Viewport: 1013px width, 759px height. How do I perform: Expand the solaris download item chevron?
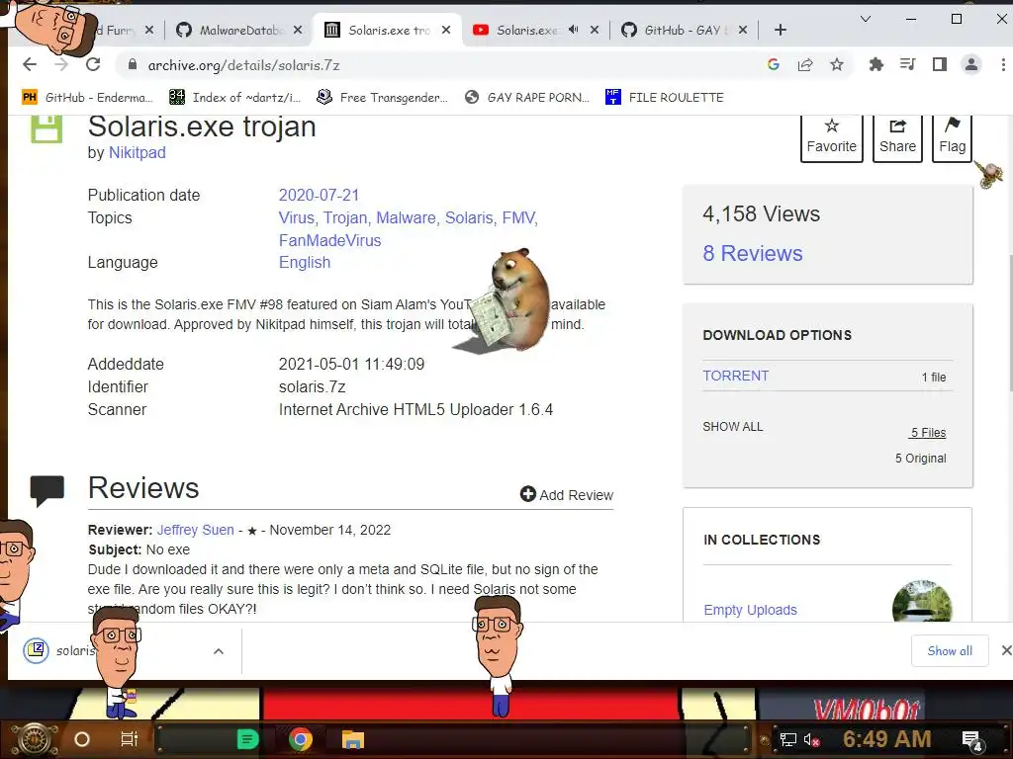click(x=219, y=651)
